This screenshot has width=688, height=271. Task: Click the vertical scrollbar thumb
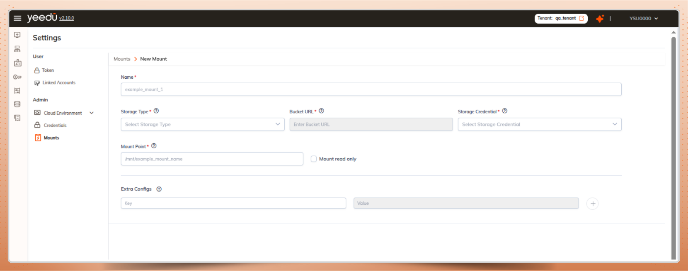tap(673, 148)
